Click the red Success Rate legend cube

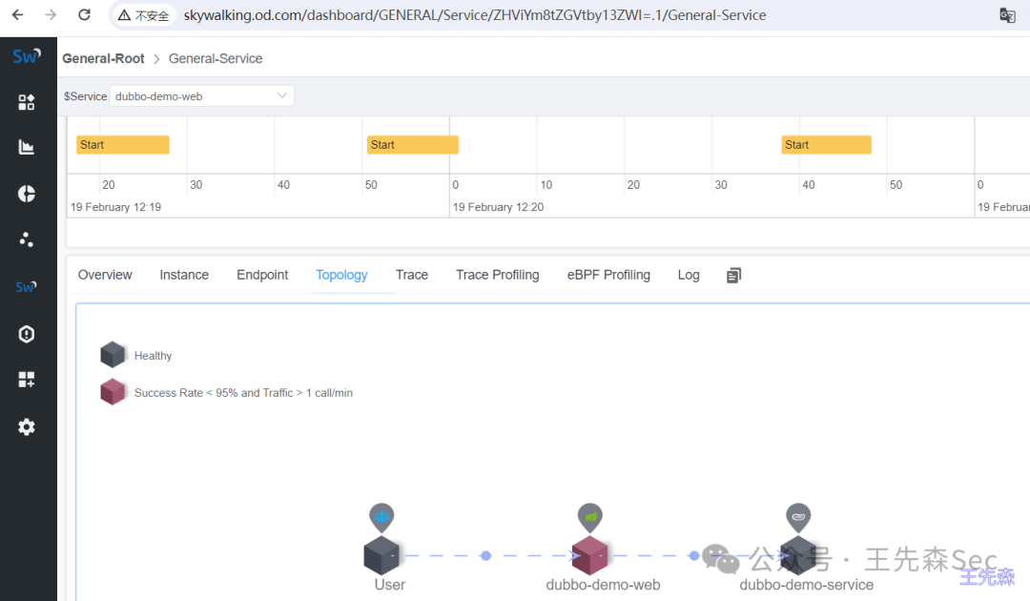pos(113,392)
